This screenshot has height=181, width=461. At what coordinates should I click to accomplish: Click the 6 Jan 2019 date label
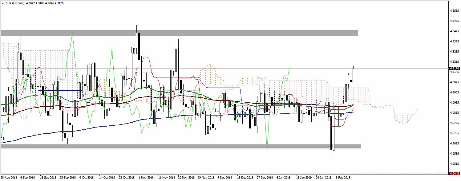click(x=284, y=178)
